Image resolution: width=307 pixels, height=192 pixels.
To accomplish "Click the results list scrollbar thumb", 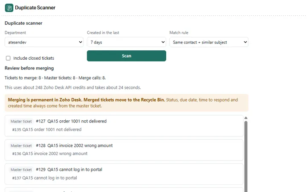I will click(246, 156).
